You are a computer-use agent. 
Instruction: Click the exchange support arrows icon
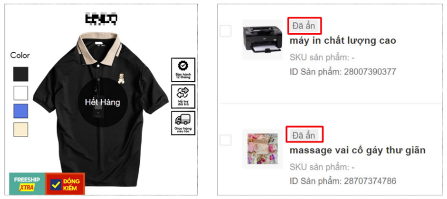[183, 96]
